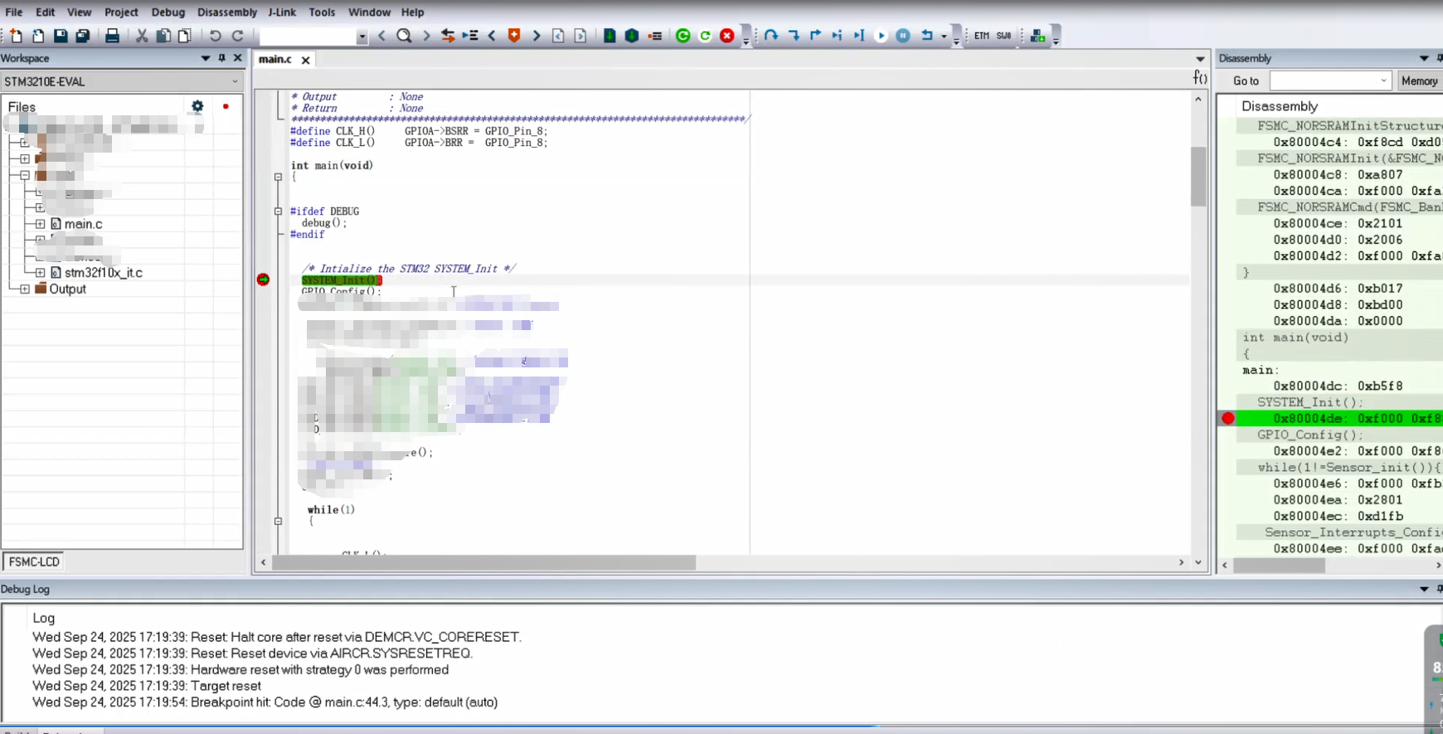Click the ETM trace toolbar icon

[x=981, y=36]
